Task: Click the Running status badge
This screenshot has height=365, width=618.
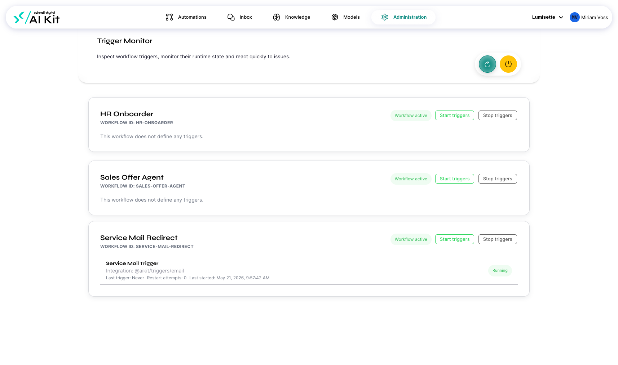Action: 500,271
